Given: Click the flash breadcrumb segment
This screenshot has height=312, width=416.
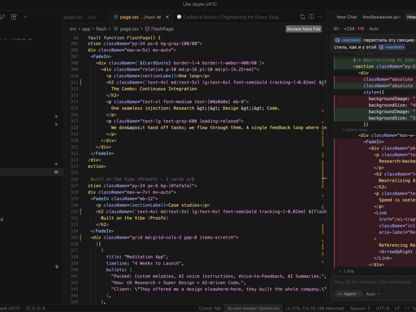Looking at the screenshot, I should [x=101, y=29].
